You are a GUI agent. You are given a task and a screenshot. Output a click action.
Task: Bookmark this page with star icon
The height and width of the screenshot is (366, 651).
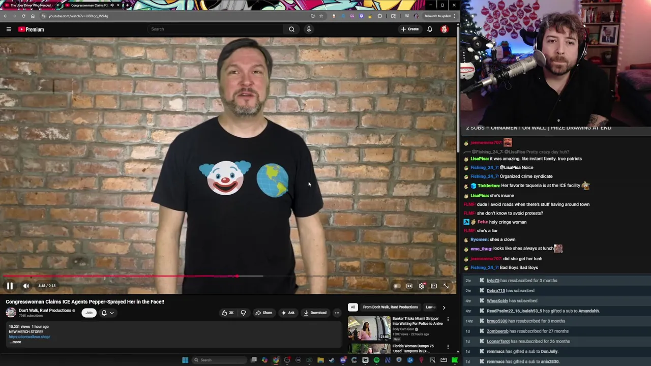click(321, 16)
